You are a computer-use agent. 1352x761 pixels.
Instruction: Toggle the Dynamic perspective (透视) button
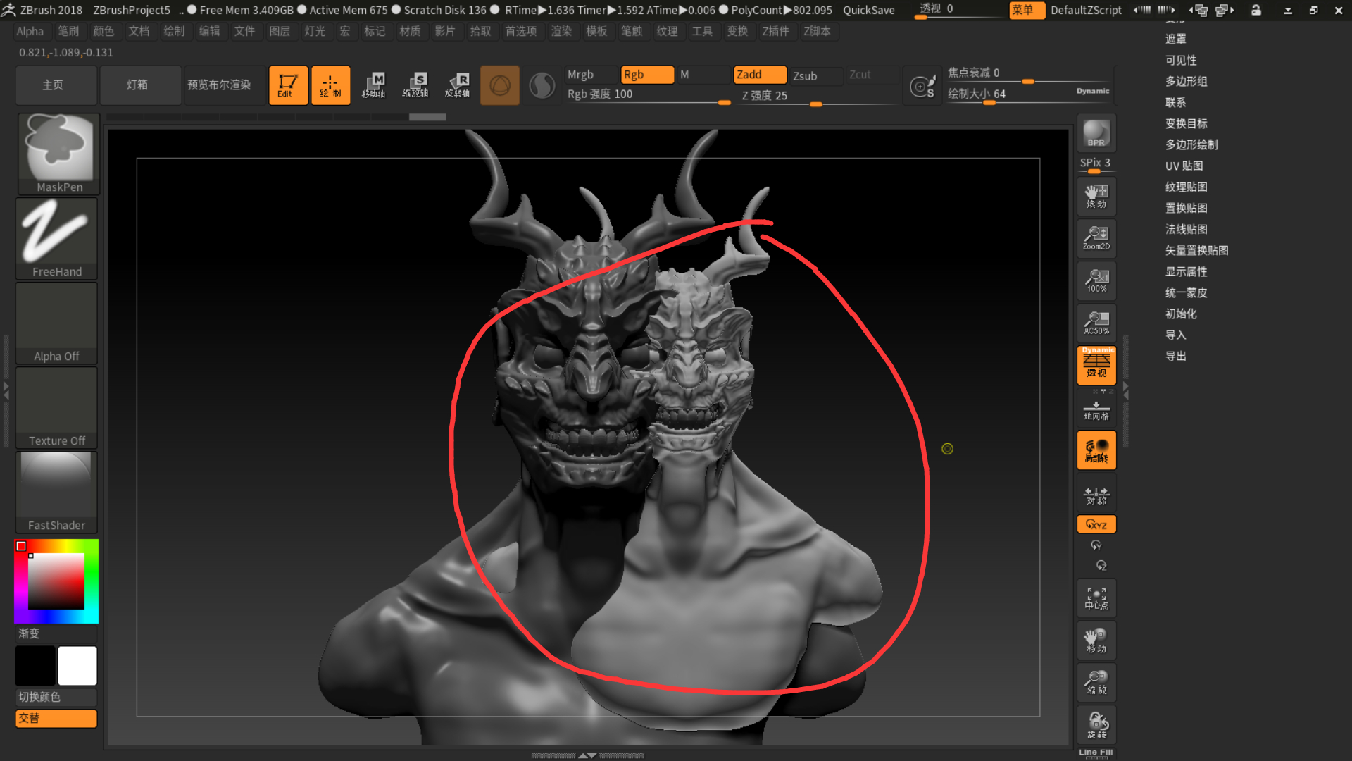click(1096, 365)
